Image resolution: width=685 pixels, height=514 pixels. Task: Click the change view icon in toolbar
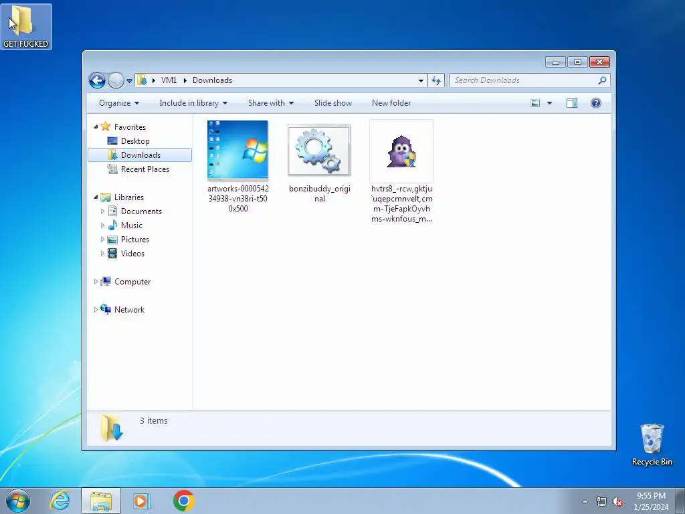click(x=535, y=103)
